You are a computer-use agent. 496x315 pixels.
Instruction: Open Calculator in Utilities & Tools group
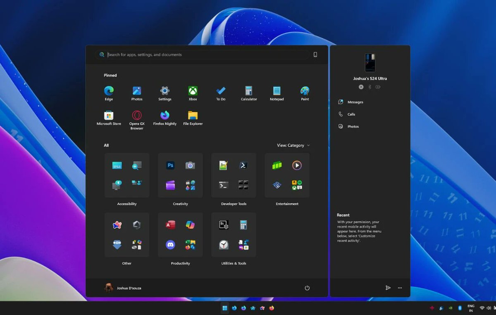tap(243, 225)
